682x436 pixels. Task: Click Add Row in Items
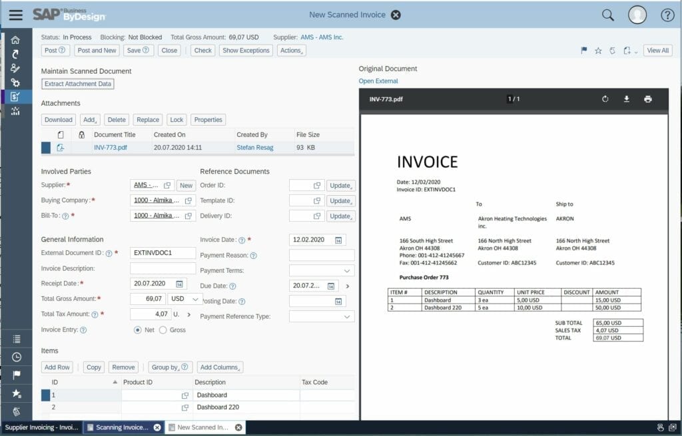point(57,367)
